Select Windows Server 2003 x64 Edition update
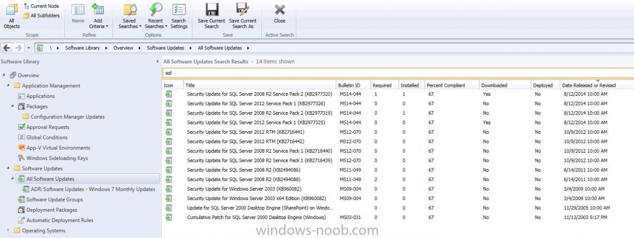 click(397, 198)
